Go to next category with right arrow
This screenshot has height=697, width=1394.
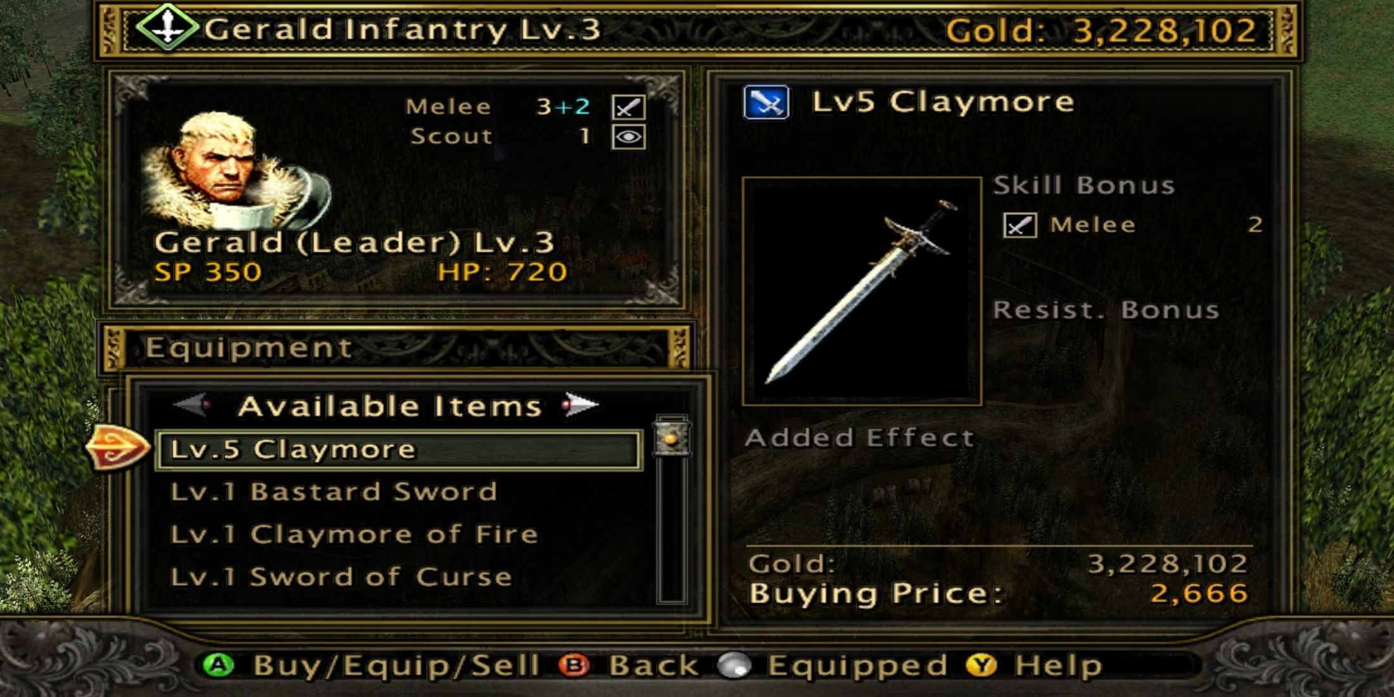580,404
